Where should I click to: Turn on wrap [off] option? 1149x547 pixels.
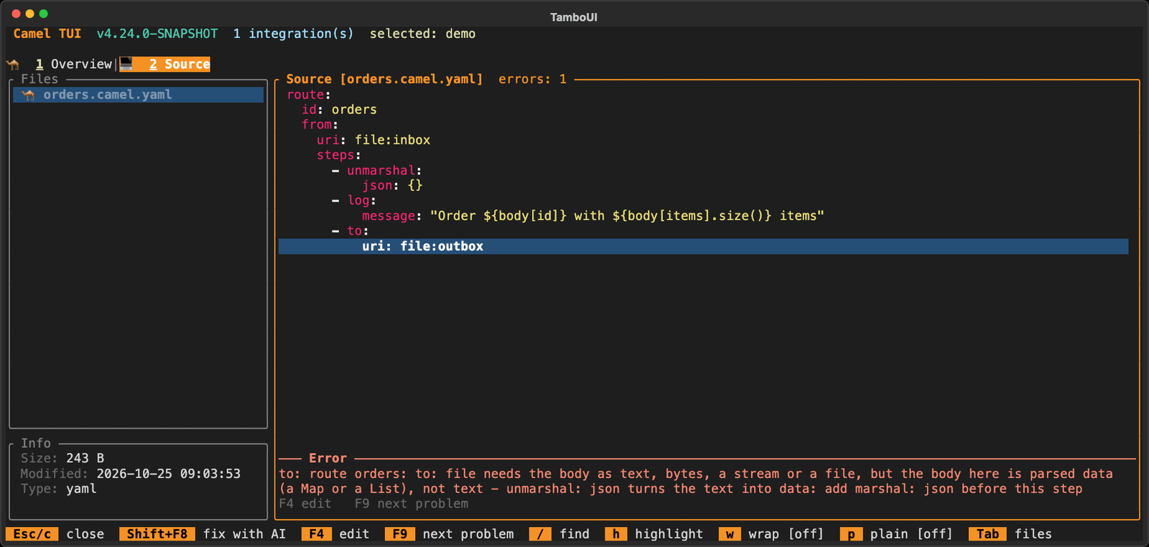tap(771, 534)
